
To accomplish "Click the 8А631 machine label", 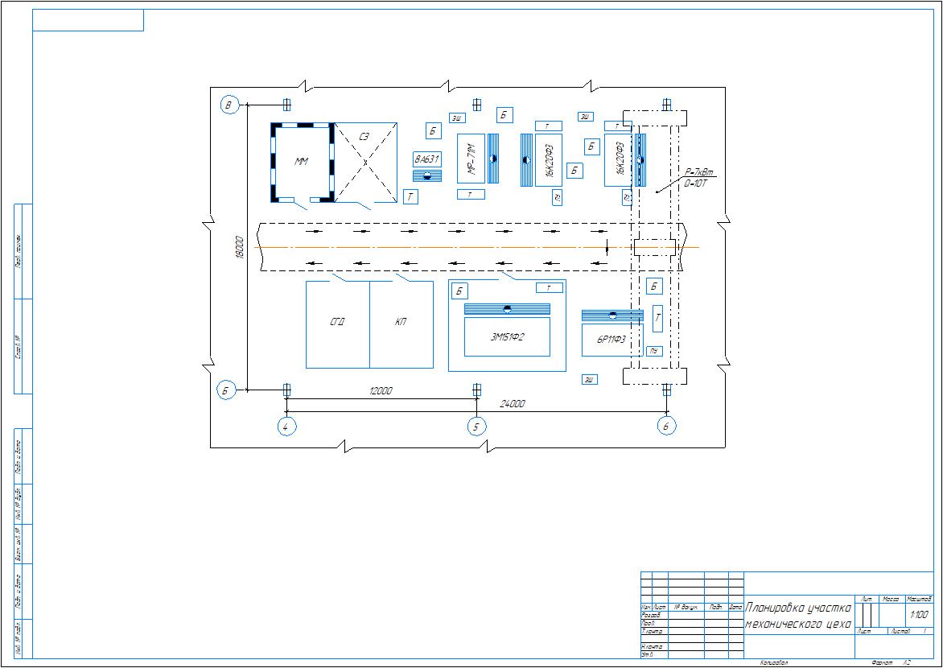I will point(426,159).
